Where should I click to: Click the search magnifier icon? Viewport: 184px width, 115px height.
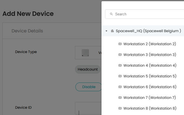tap(111, 14)
